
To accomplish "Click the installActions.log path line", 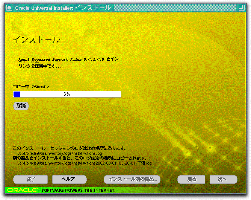I will pyautogui.click(x=60, y=154).
